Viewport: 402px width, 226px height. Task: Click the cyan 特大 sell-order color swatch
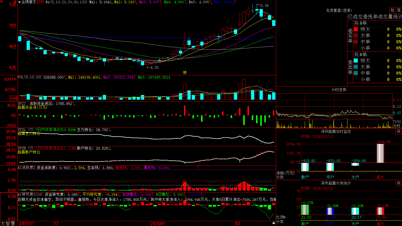pos(356,61)
